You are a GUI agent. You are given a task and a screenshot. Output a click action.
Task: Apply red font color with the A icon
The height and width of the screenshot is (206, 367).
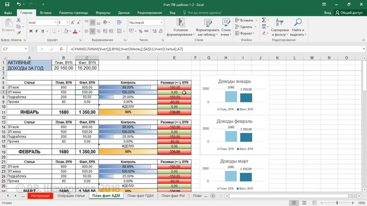tap(75, 31)
